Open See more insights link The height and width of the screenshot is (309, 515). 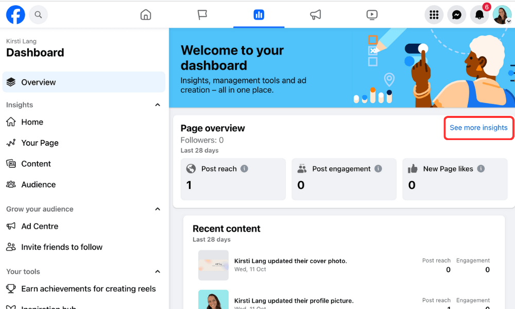(x=478, y=128)
